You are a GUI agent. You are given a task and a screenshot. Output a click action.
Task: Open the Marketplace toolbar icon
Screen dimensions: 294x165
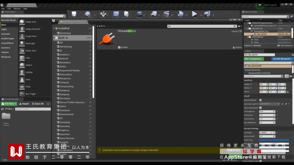pyautogui.click(x=126, y=14)
